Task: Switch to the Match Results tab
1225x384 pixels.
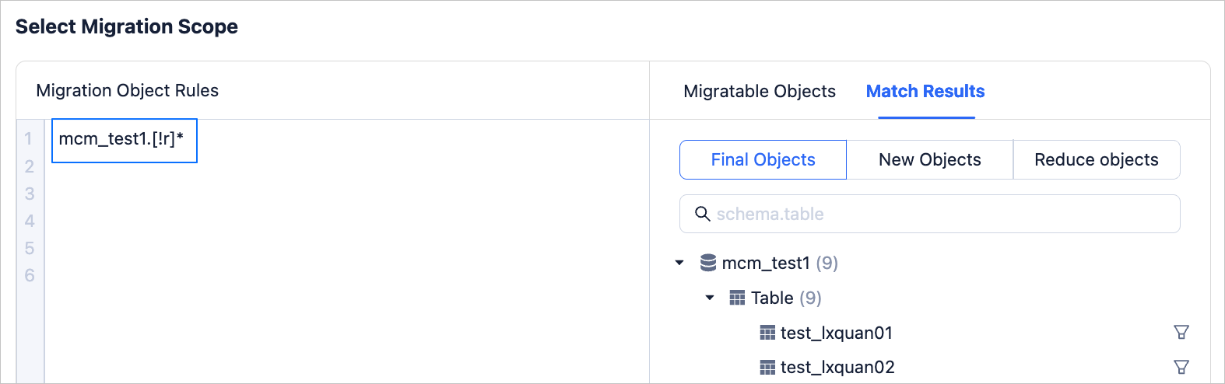Action: (x=925, y=92)
